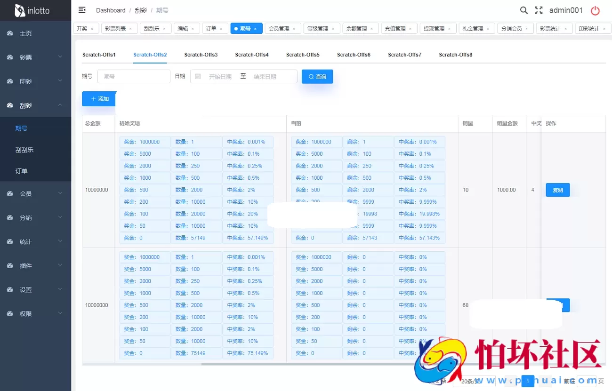Close the 会员管理 tab
The height and width of the screenshot is (391, 612).
point(294,28)
